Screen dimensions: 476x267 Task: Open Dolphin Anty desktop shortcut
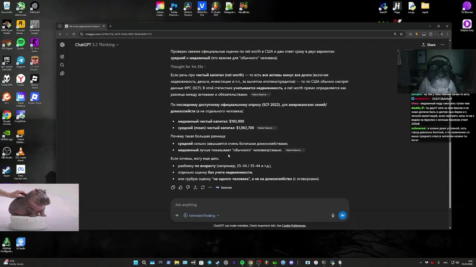(467, 26)
